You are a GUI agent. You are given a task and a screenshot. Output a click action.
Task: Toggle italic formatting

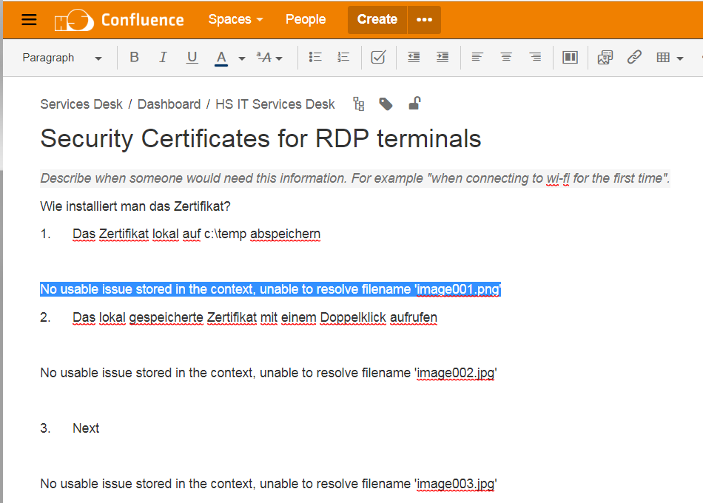click(x=163, y=58)
